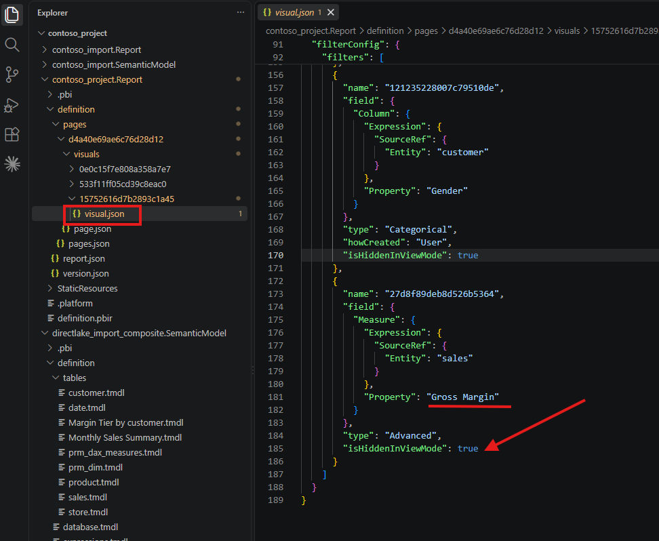Open Explorer's more actions ellipsis
Screen dimensions: 659x541
point(241,13)
